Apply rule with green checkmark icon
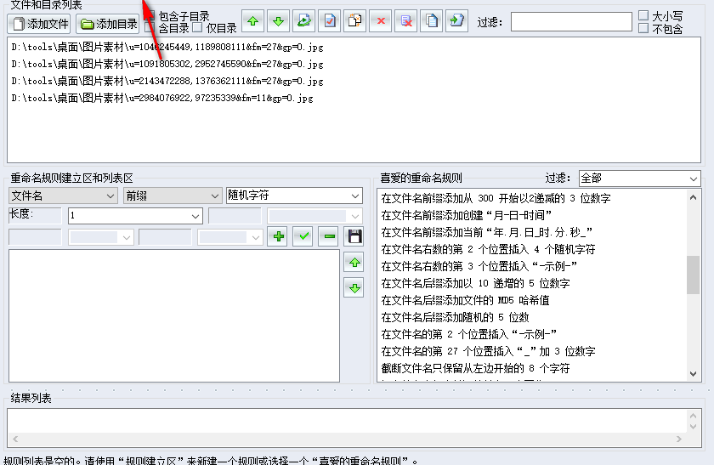The width and height of the screenshot is (714, 465). 303,236
